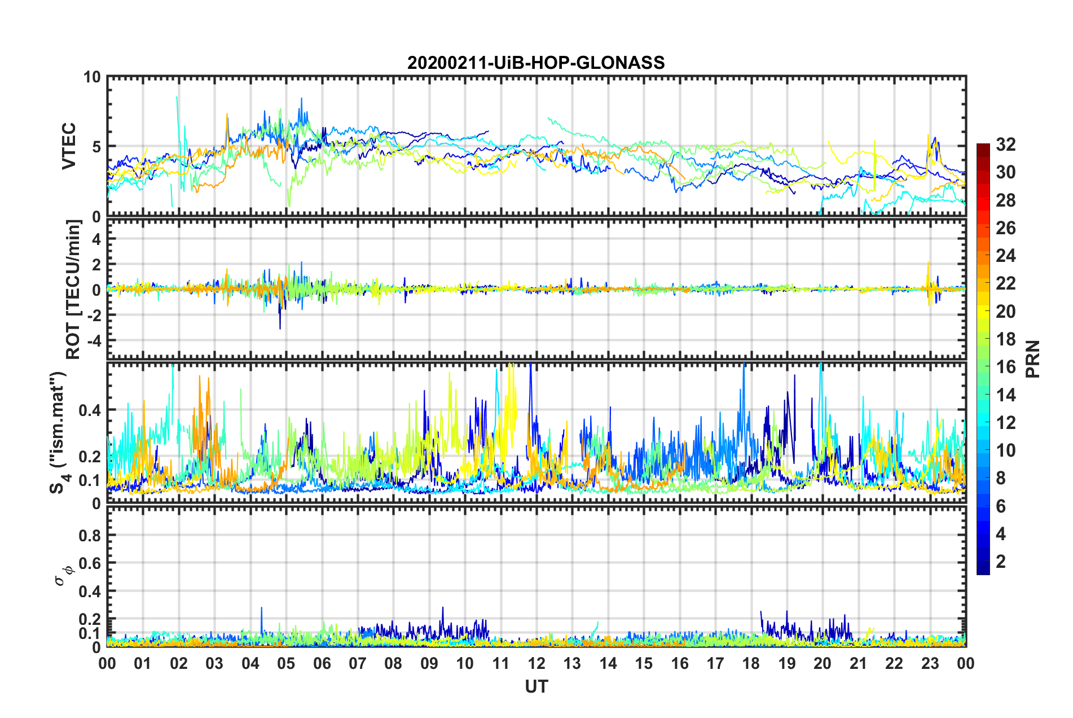Click x-axis tick label 21
1073x718 pixels.
click(858, 663)
